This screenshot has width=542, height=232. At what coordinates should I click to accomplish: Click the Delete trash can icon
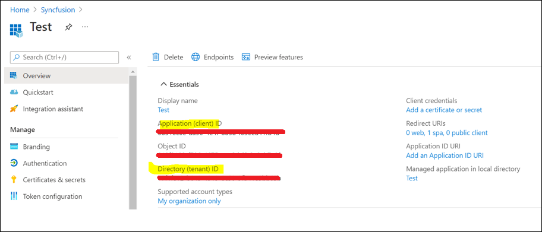point(156,57)
